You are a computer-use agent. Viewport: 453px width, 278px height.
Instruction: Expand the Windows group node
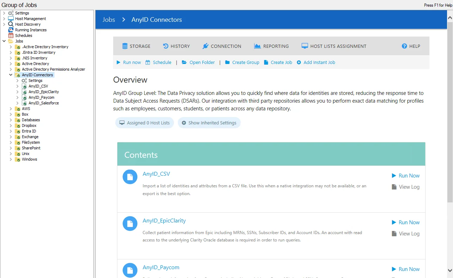(x=11, y=159)
